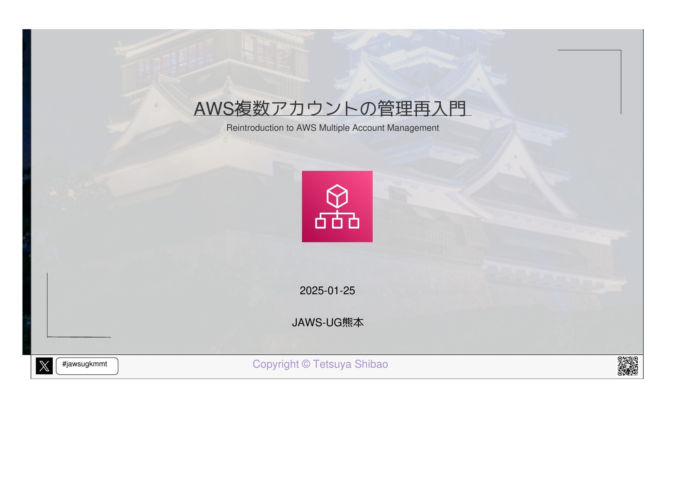The image size is (675, 477).
Task: Click the title AWS複数アカウントの管理再入門
Action: coord(330,108)
